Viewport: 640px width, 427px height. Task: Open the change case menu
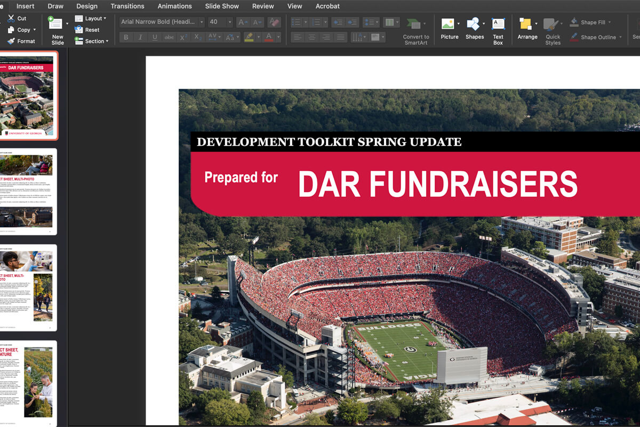point(232,37)
